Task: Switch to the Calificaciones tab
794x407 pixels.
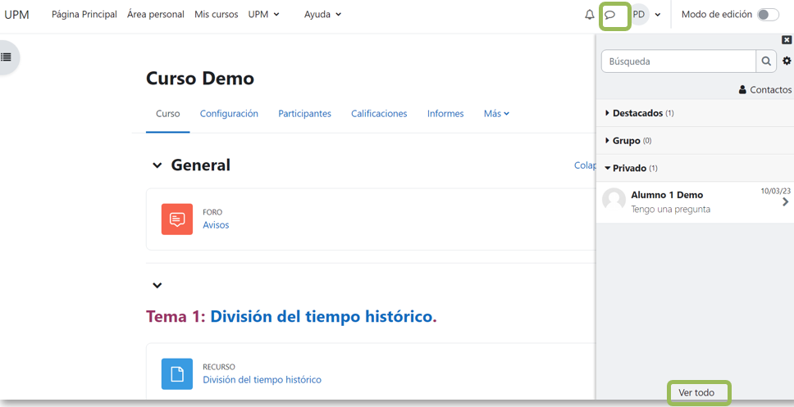Action: 379,114
